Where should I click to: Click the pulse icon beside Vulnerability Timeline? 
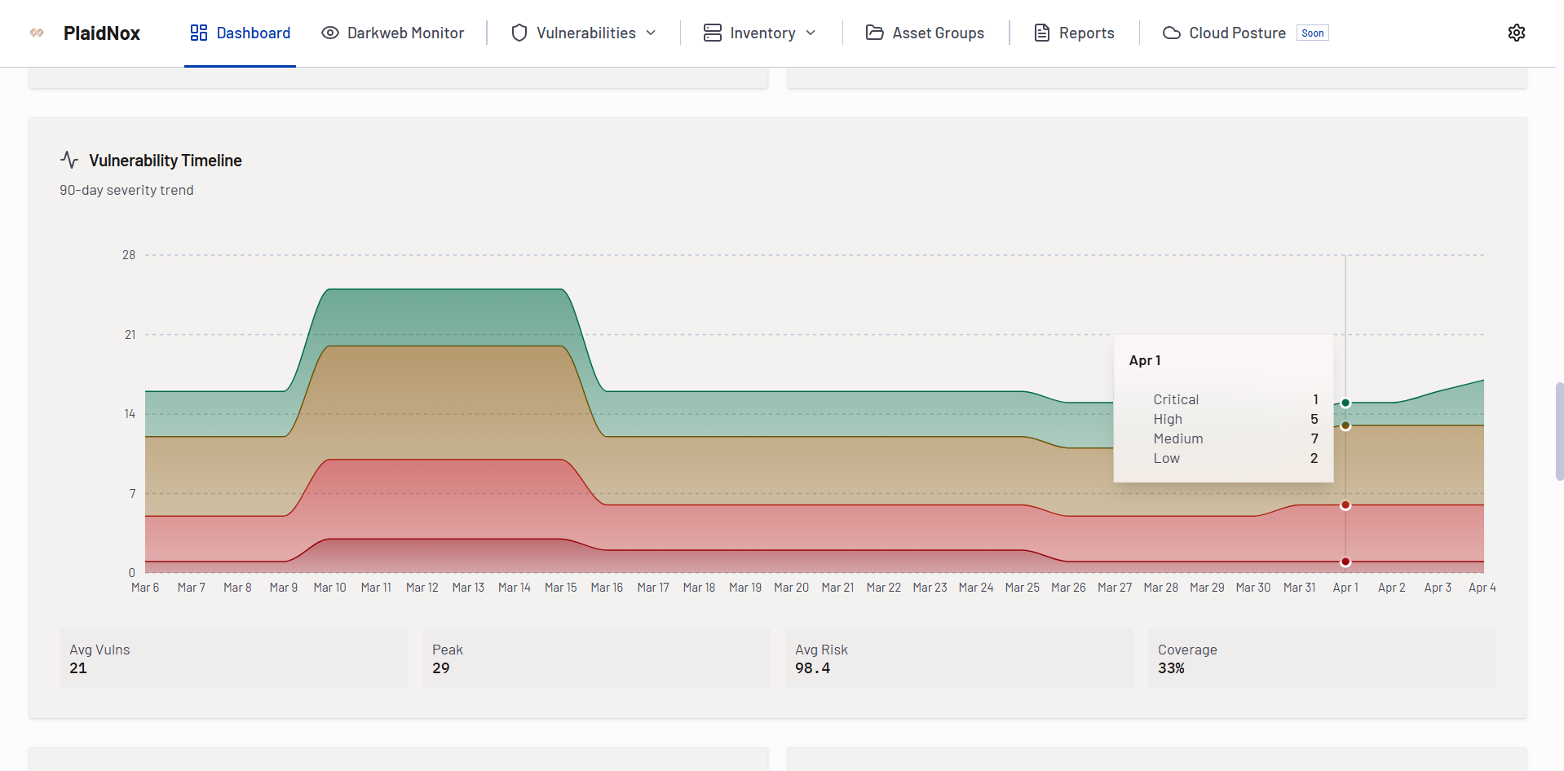(68, 160)
